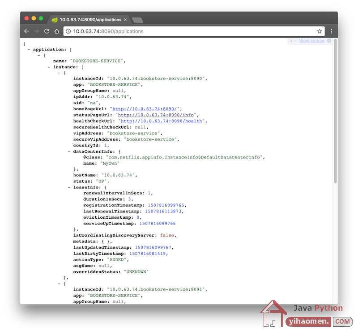The height and width of the screenshot is (333, 358).
Task: Click the vertical page scrollbar
Action: coord(335,112)
